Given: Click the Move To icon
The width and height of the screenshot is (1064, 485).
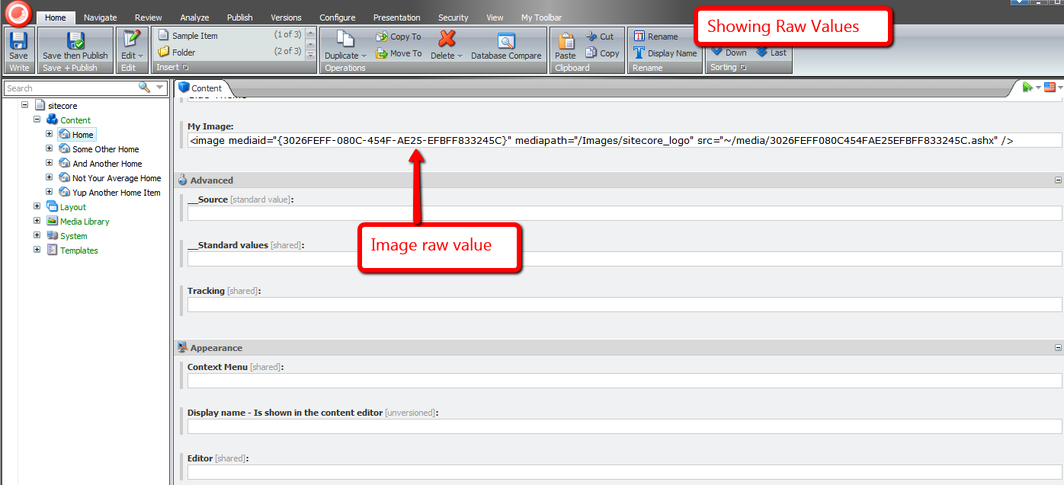Looking at the screenshot, I should pyautogui.click(x=382, y=53).
